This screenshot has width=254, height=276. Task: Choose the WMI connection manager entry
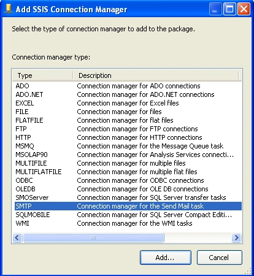click(128, 223)
